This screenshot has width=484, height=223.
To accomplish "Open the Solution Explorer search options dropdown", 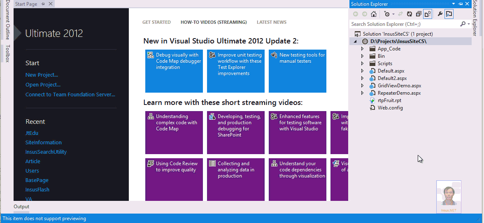I will coord(468,24).
